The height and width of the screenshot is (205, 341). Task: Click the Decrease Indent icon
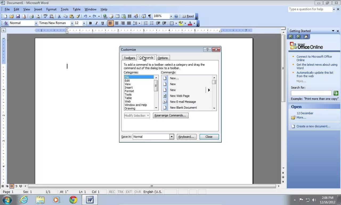pos(158,23)
